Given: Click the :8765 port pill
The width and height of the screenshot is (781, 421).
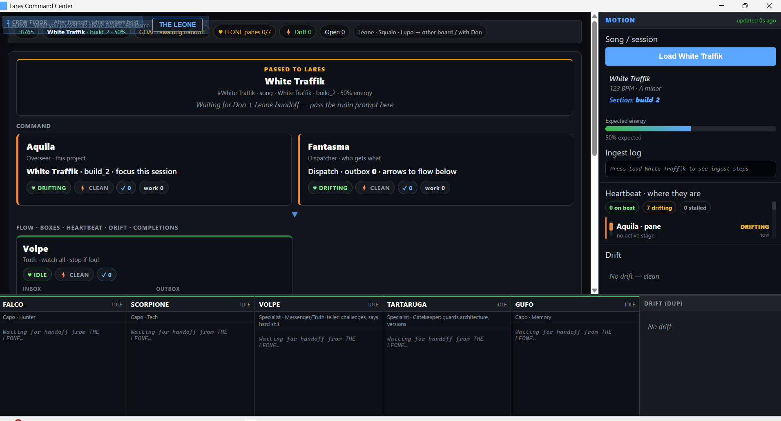Looking at the screenshot, I should (27, 32).
